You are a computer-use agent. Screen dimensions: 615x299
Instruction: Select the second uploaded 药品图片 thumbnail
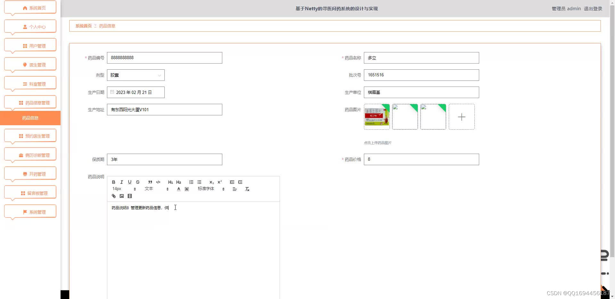[405, 117]
